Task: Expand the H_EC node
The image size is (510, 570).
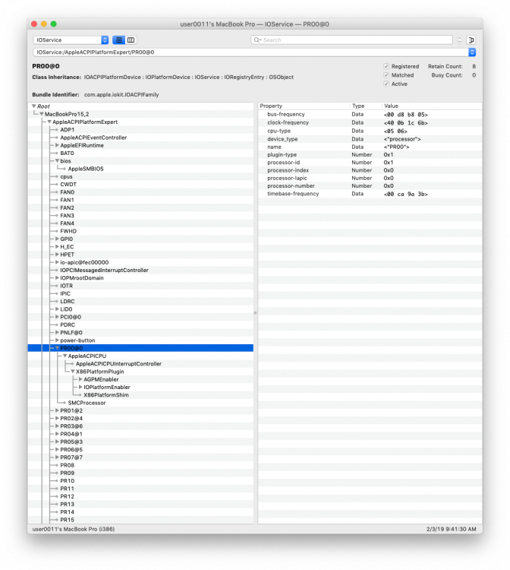Action: [x=57, y=246]
